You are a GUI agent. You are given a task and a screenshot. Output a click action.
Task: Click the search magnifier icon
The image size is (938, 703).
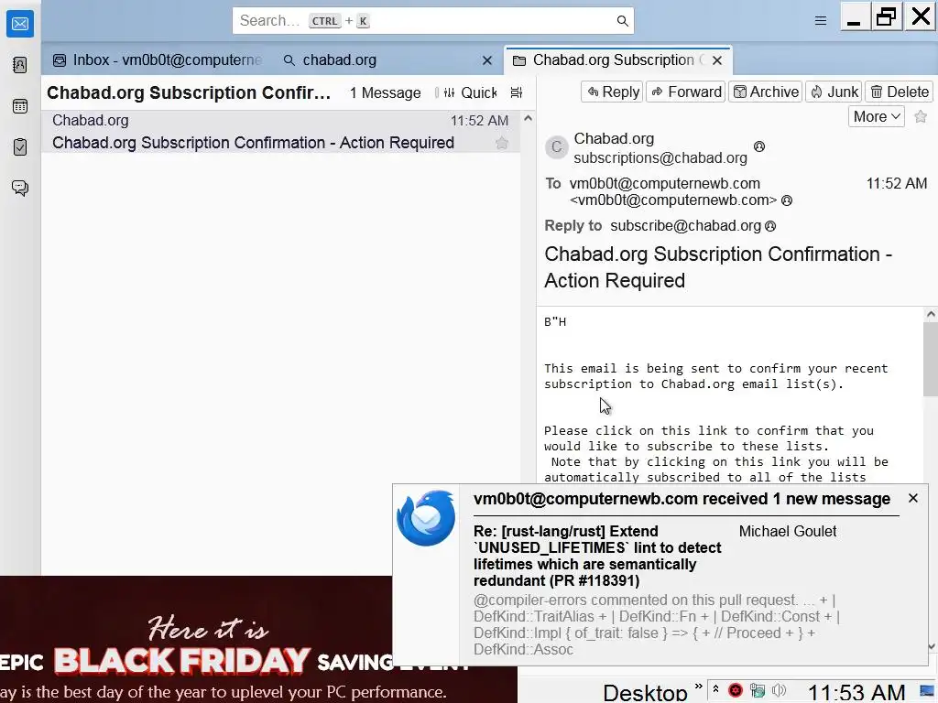(x=622, y=21)
